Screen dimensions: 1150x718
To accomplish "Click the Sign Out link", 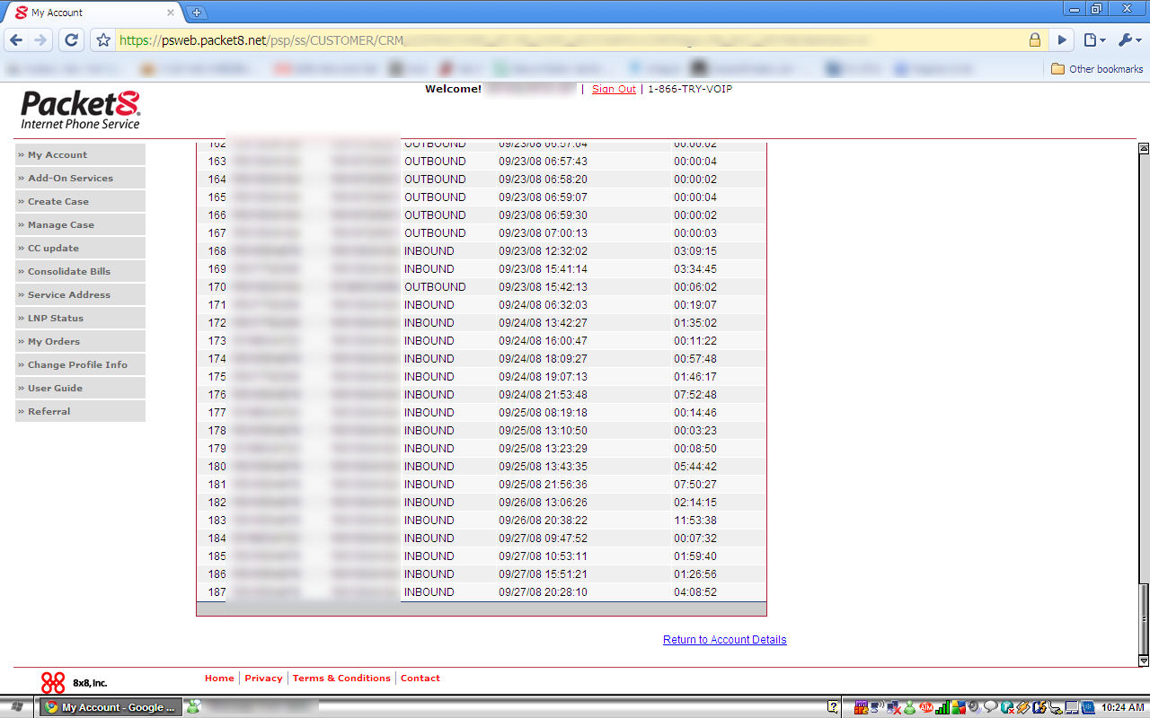I will pos(614,90).
